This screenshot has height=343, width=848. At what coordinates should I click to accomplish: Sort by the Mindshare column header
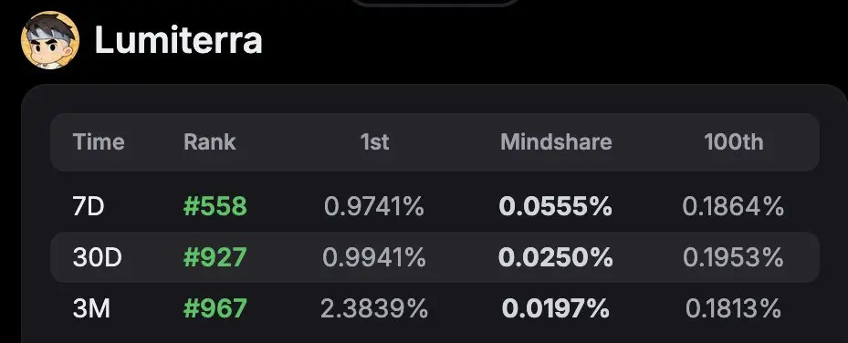556,142
